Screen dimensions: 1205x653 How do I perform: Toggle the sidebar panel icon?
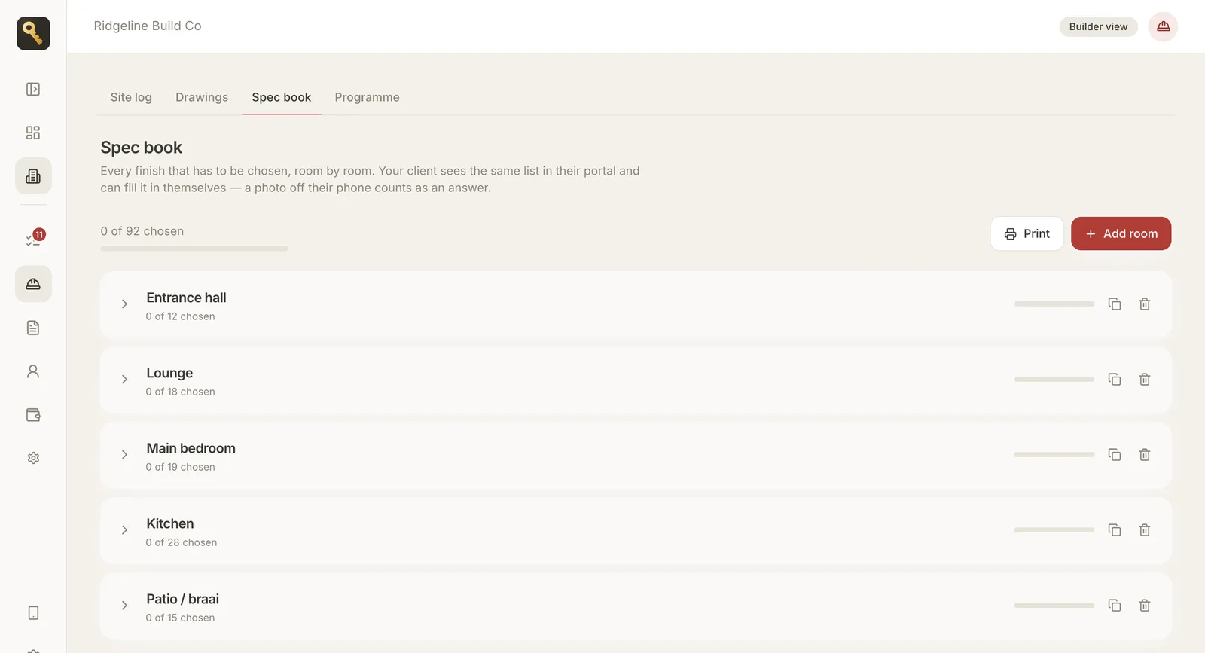[33, 89]
